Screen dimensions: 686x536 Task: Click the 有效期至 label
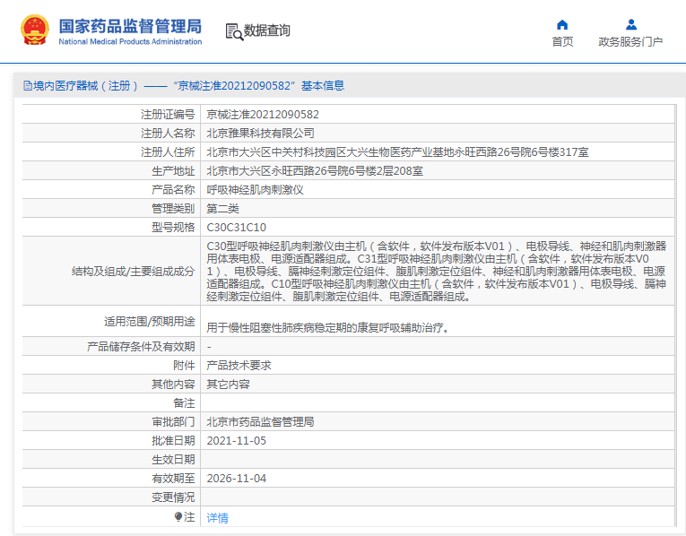pos(173,479)
